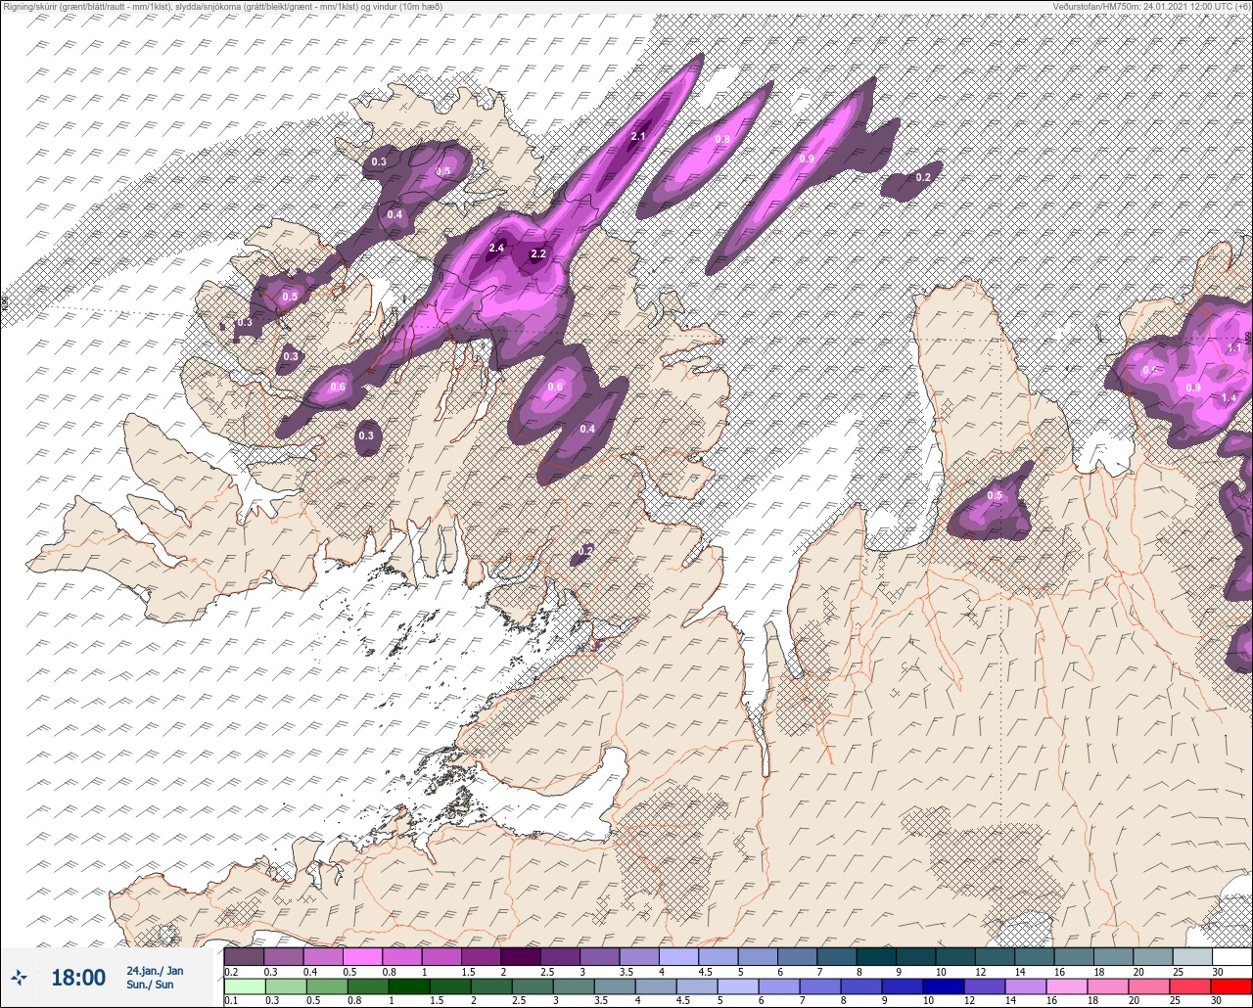Viewport: 1253px width, 1008px height.
Task: Select the bright red swatch ending the lower legend row
Action: 1230,986
